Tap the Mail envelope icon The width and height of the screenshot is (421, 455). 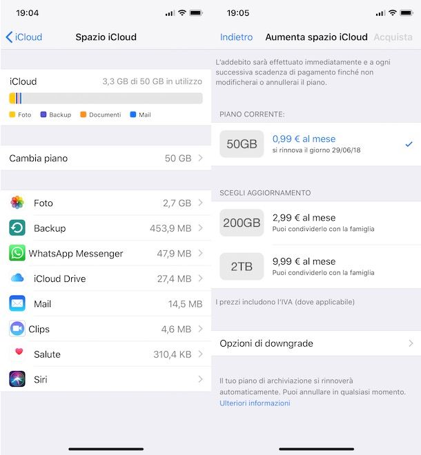point(17,303)
